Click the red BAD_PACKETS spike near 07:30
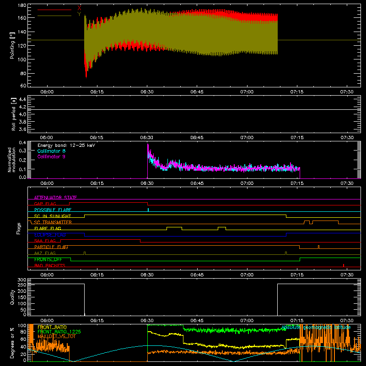The height and width of the screenshot is (366, 366). click(x=344, y=265)
